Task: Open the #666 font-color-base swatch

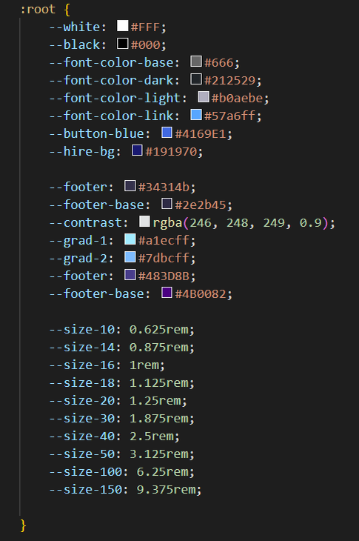Action: pos(196,61)
